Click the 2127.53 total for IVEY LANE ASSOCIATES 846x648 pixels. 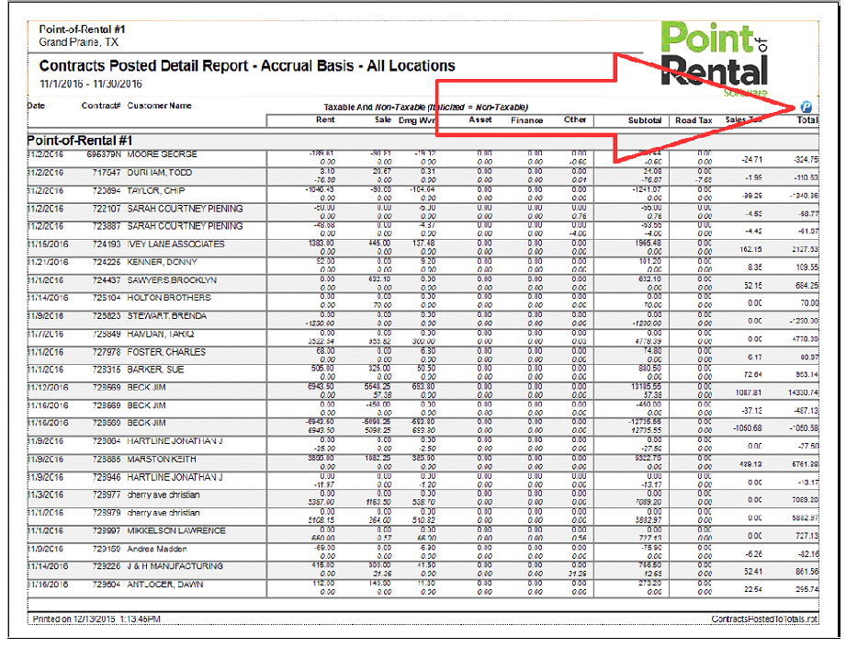[806, 249]
